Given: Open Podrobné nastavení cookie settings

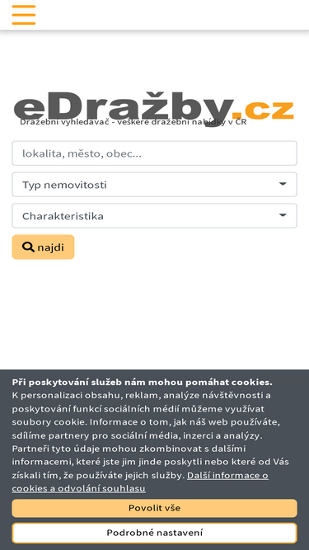Looking at the screenshot, I should pos(155,533).
